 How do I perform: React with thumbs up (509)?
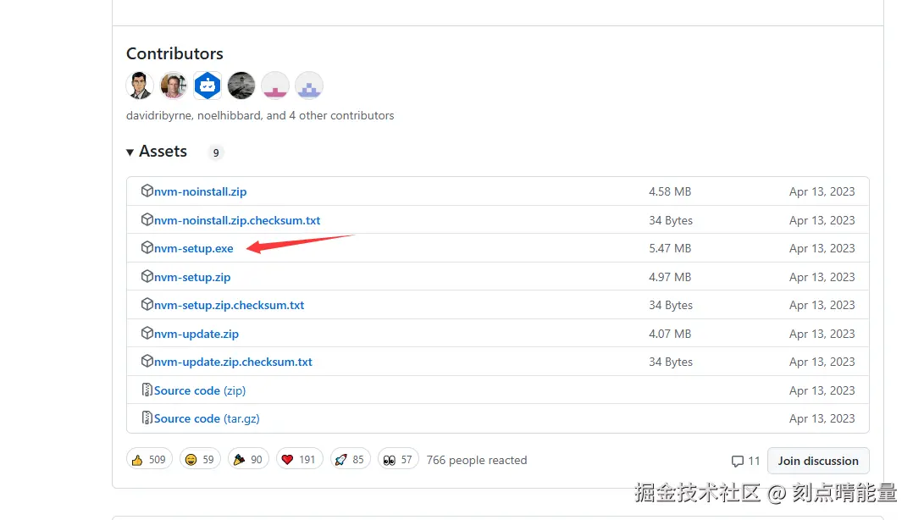pos(149,460)
